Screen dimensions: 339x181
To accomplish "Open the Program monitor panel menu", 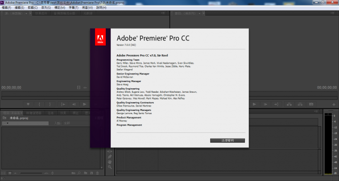I will point(332,13).
